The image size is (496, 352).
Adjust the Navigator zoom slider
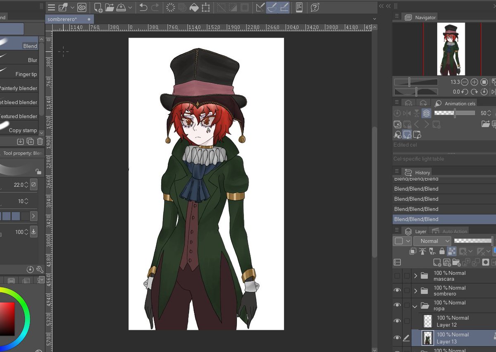pos(416,82)
